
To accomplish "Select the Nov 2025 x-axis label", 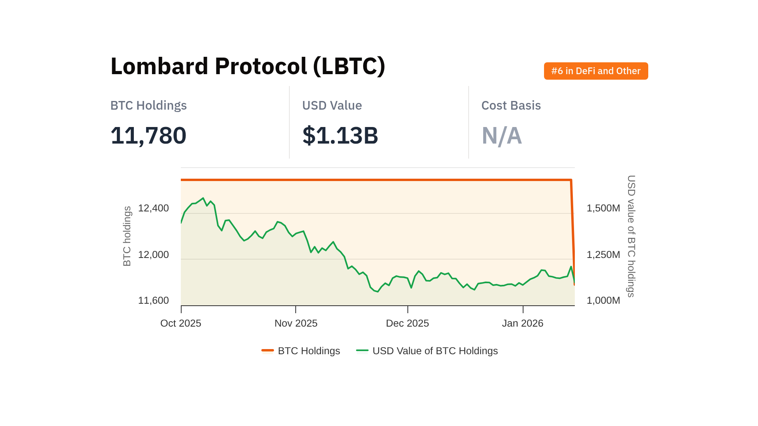I will (x=296, y=323).
